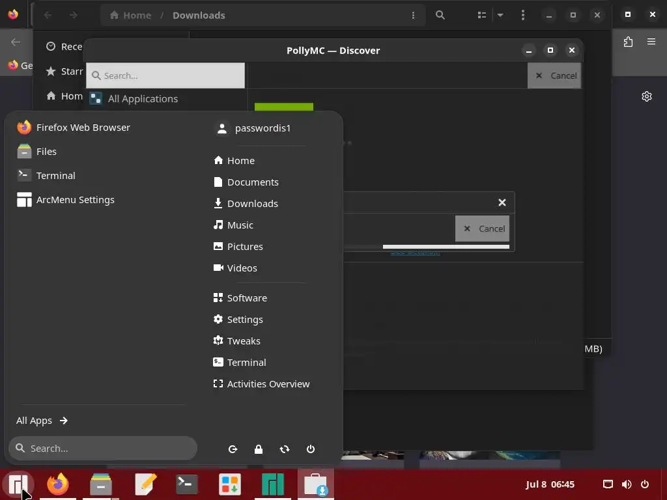Open Videos folder shortcut
The height and width of the screenshot is (500, 667).
(235, 268)
